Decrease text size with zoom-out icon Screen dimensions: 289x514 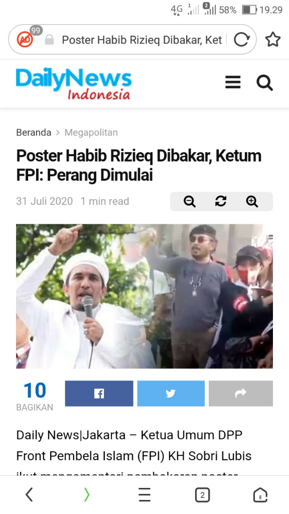(x=190, y=201)
